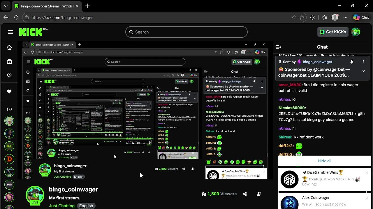Screen dimensions: 373x209
Task: Open browser Extensions puzzle icon
Action: click(x=313, y=17)
